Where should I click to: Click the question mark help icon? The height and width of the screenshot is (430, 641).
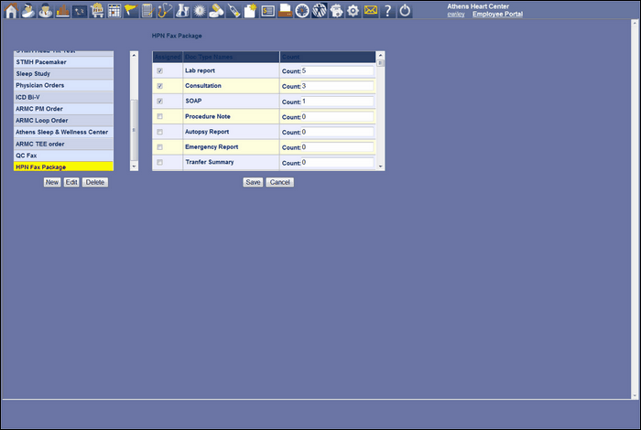[x=388, y=10]
